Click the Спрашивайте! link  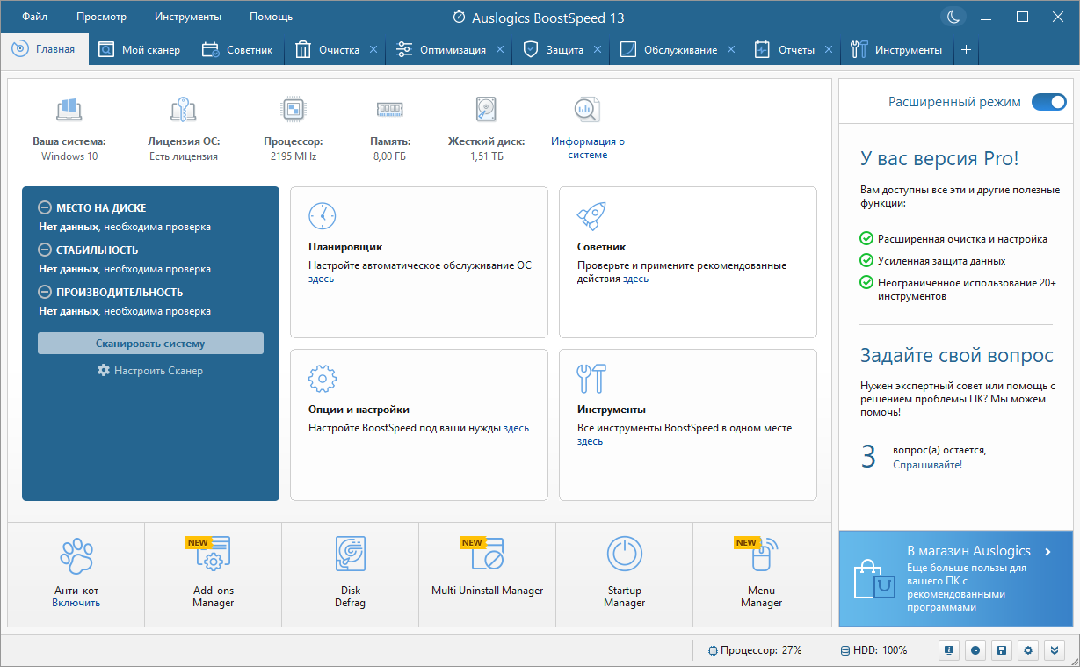point(927,464)
